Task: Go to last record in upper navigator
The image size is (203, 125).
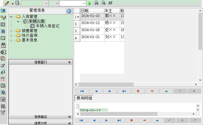Action: click(124, 91)
